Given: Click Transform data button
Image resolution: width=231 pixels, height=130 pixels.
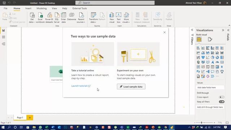Looking at the screenshot, I should point(93,18).
